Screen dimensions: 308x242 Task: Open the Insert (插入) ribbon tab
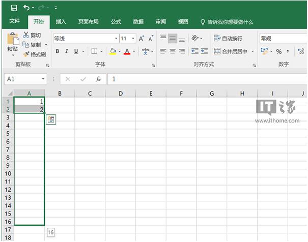coord(61,22)
